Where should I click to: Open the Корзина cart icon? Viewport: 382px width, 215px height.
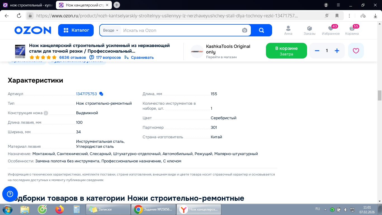(x=352, y=31)
